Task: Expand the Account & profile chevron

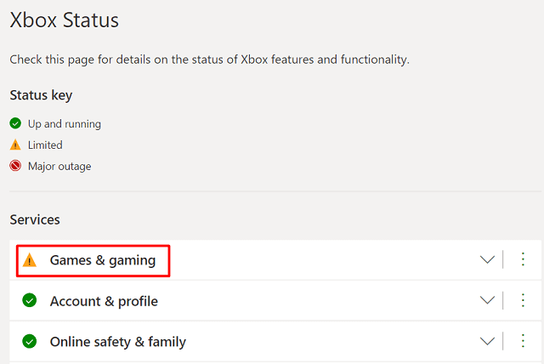Action: pyautogui.click(x=487, y=300)
